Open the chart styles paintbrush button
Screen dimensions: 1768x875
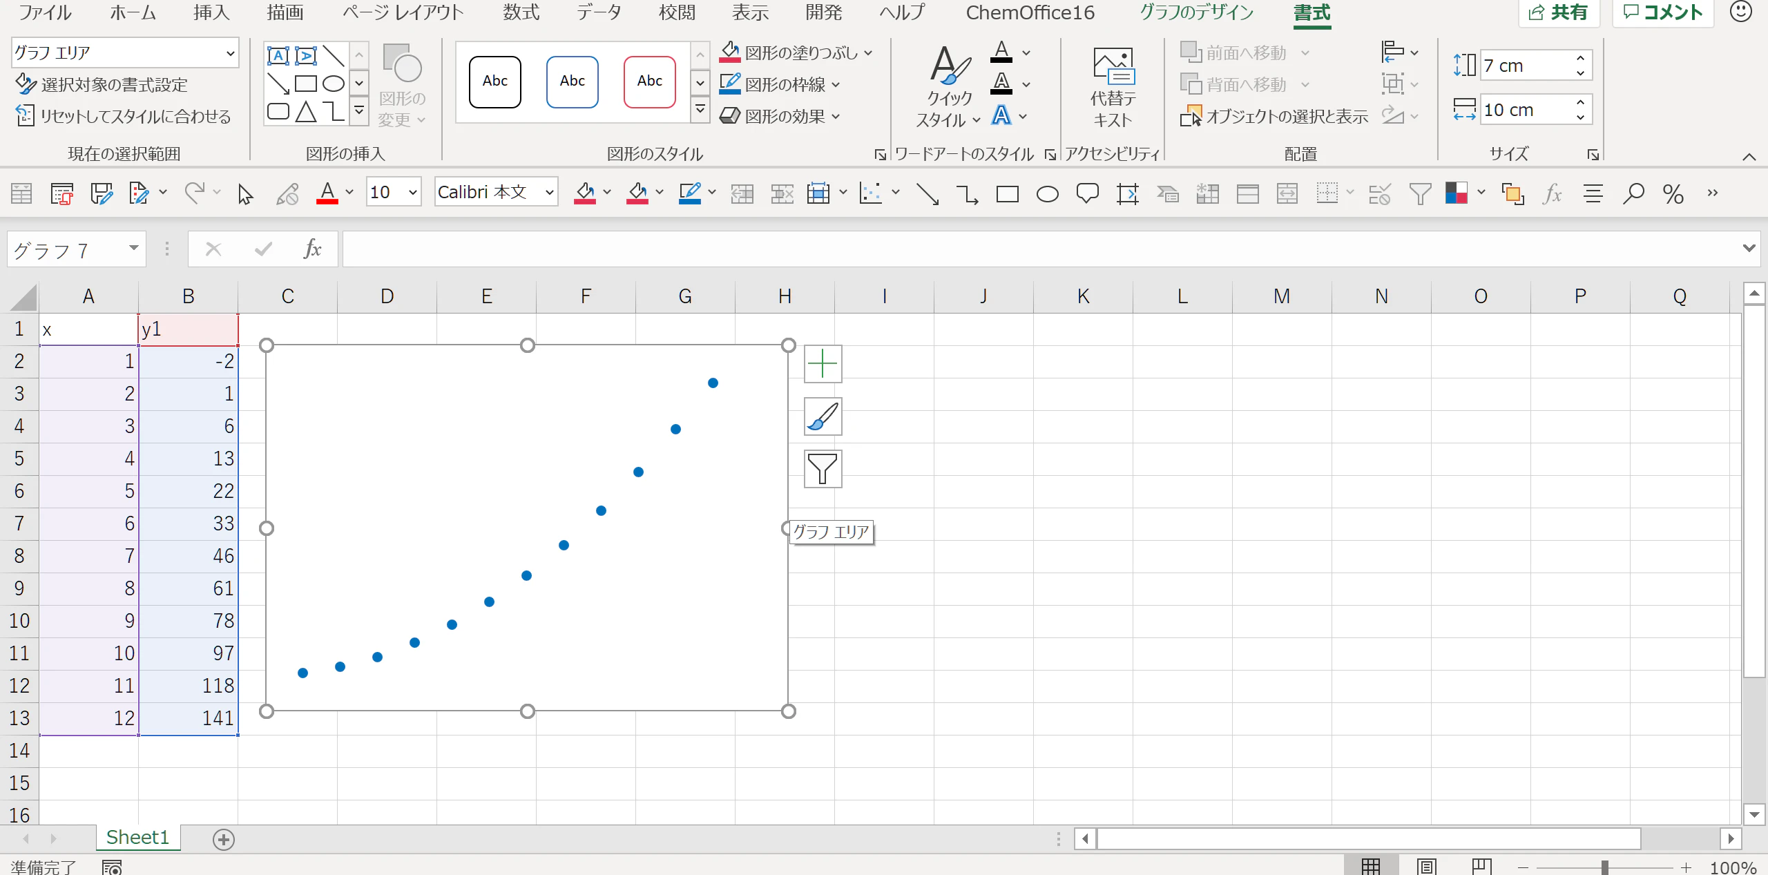(823, 416)
